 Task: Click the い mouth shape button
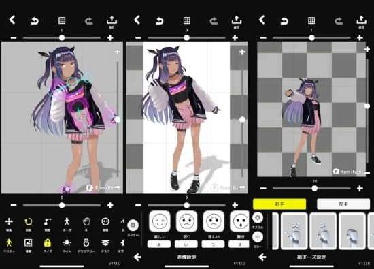186,244
